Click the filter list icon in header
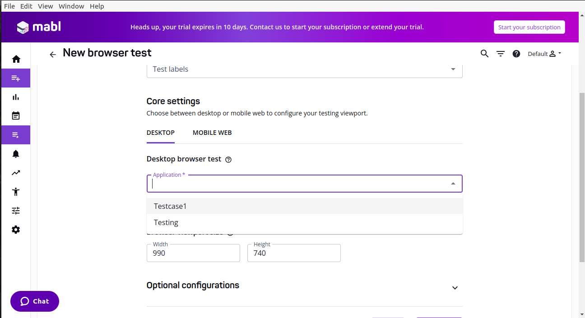This screenshot has height=318, width=585. pyautogui.click(x=501, y=54)
